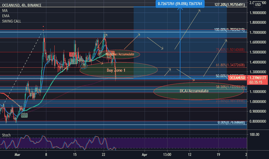
Task: Click the 15 date label on time axis
Action: coord(75,155)
